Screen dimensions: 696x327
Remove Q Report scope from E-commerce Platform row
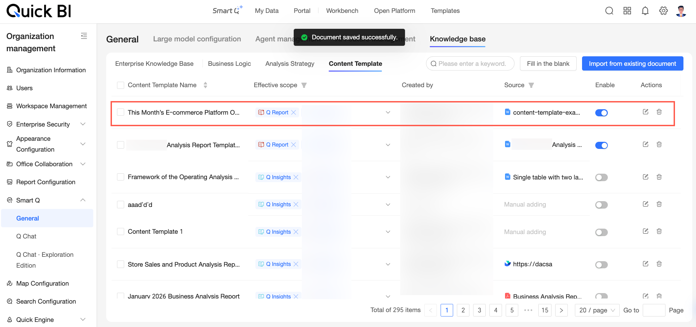click(x=294, y=112)
